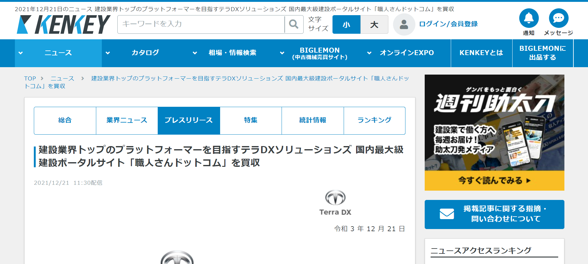Expand the BIGLEMON menu chevron
Image resolution: width=588 pixels, height=264 pixels.
pos(282,53)
